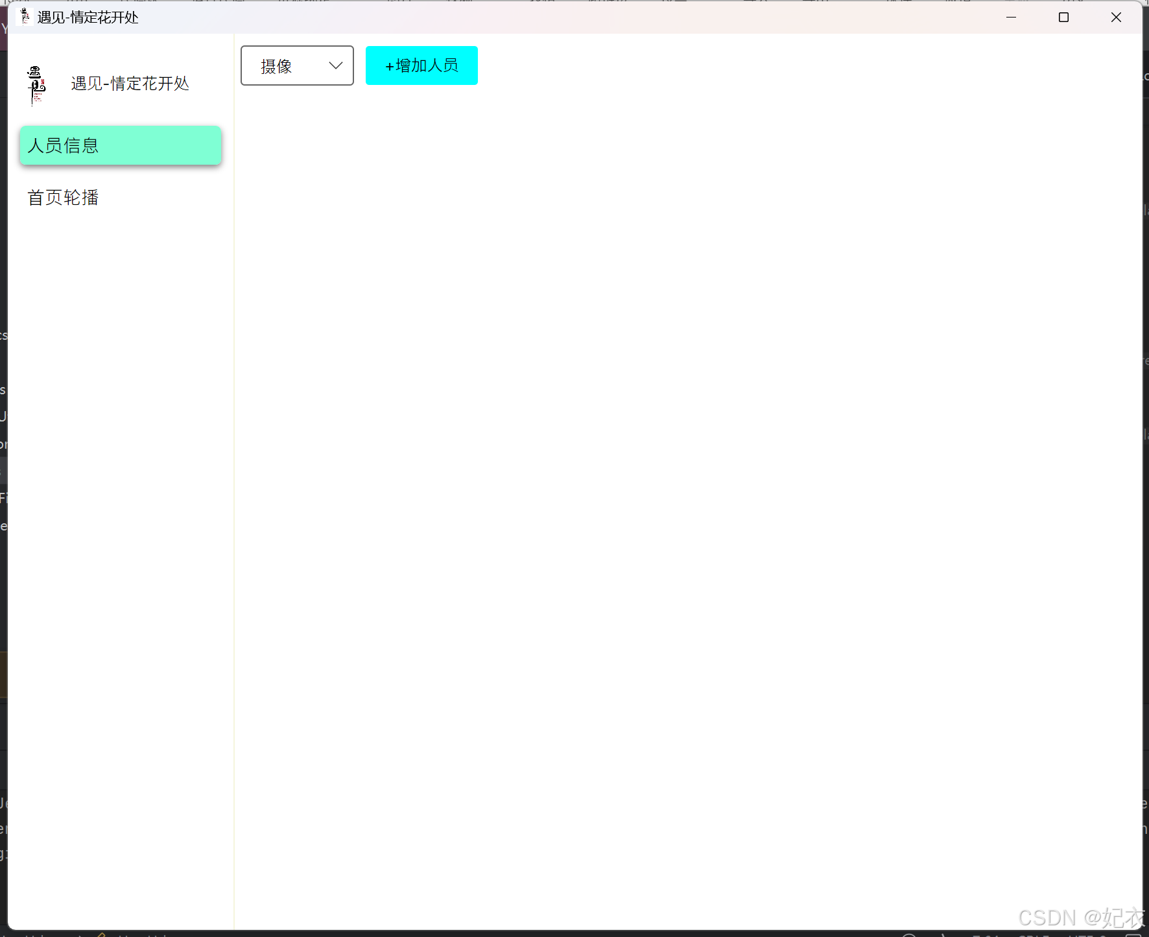Select the 人员信息 menu item

point(121,145)
